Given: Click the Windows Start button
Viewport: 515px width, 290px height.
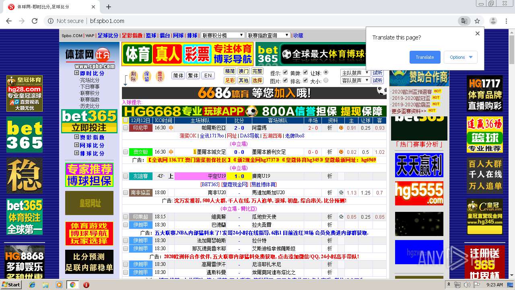Looking at the screenshot, I should click(11, 285).
